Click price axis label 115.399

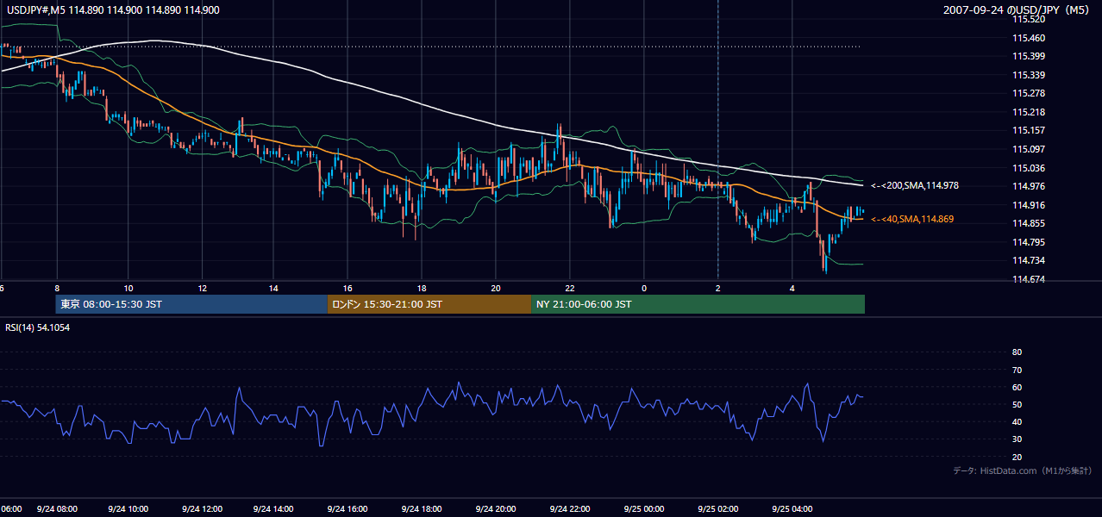pos(1029,56)
